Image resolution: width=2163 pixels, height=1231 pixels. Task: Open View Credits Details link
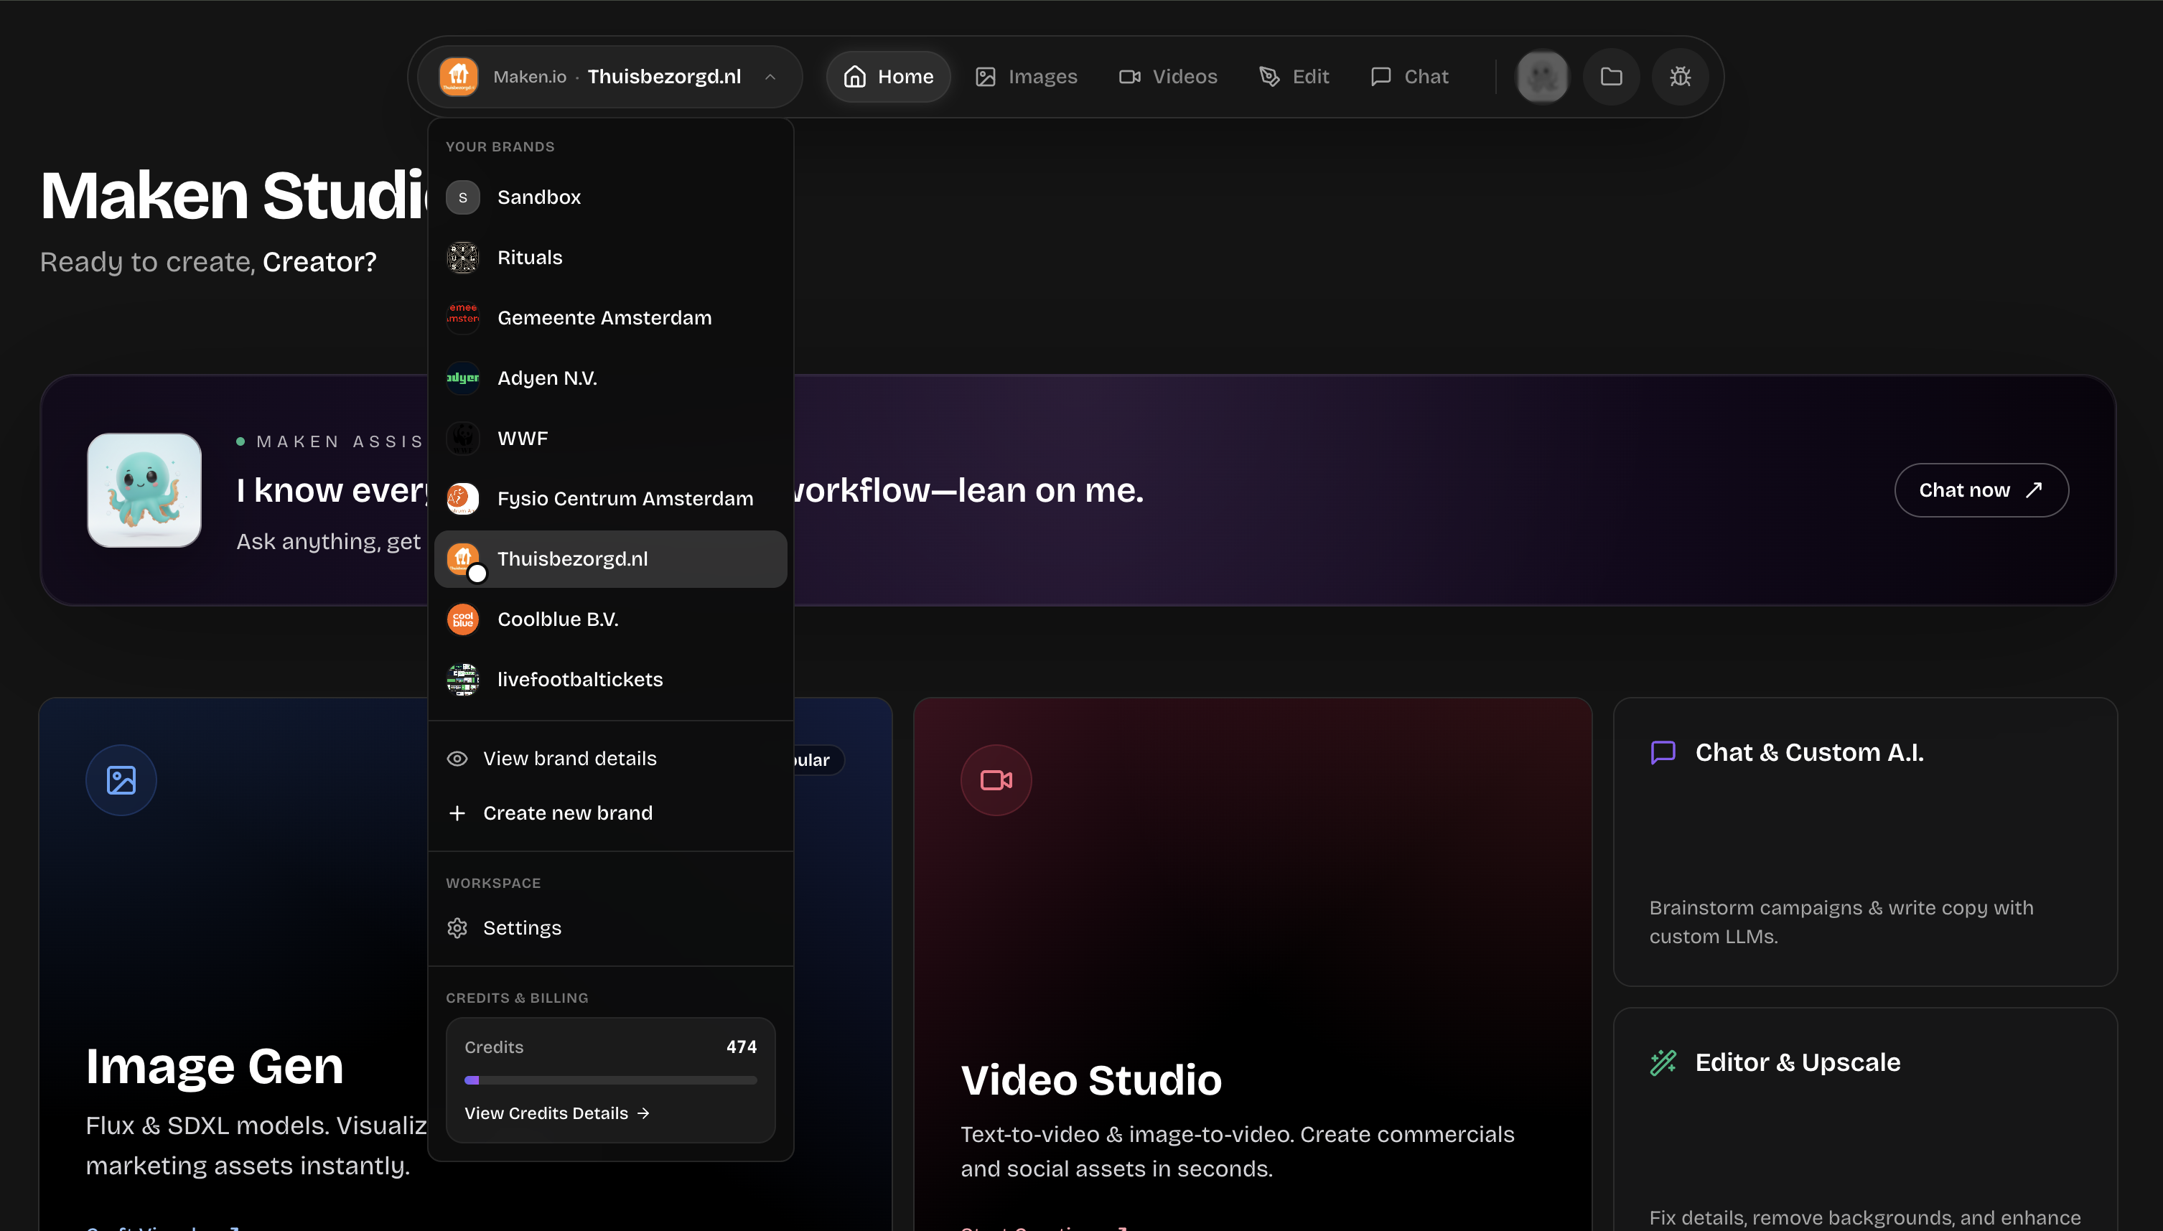(556, 1113)
